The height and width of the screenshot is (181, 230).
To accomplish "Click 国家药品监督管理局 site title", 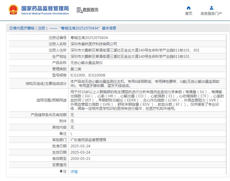I will (x=45, y=8).
